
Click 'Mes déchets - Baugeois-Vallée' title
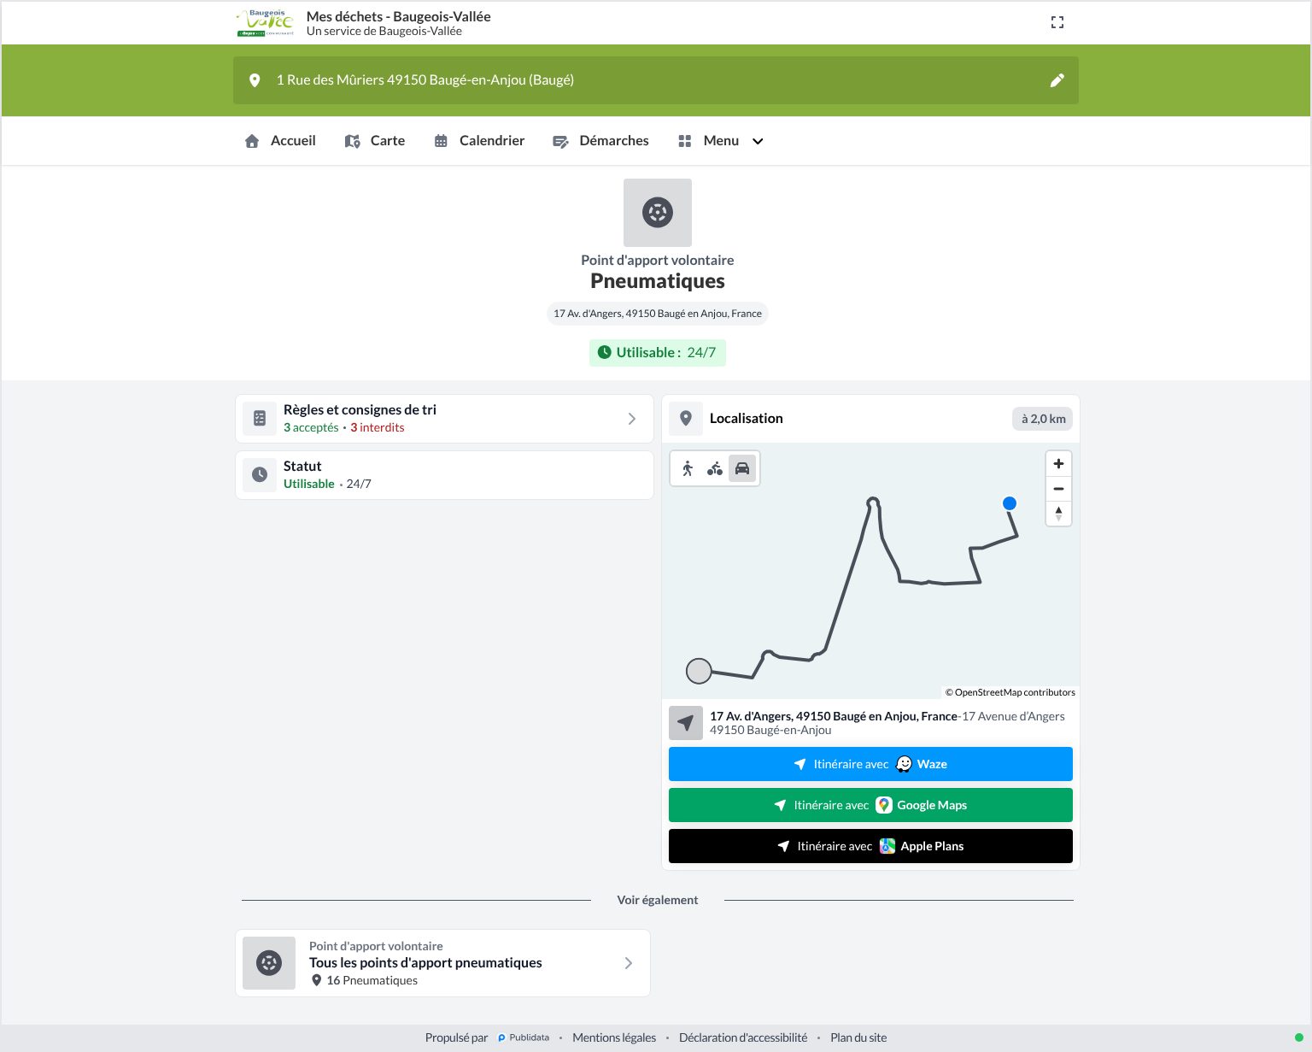(x=398, y=16)
